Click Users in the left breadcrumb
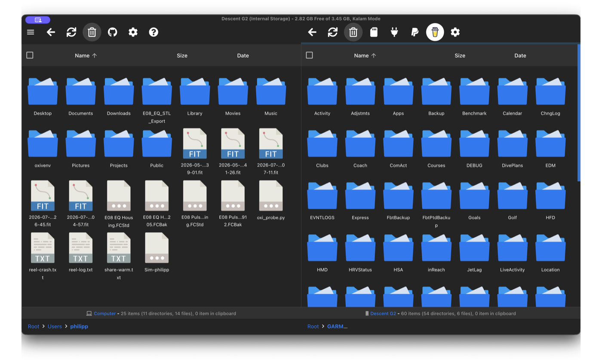This screenshot has width=602, height=363. [x=55, y=326]
